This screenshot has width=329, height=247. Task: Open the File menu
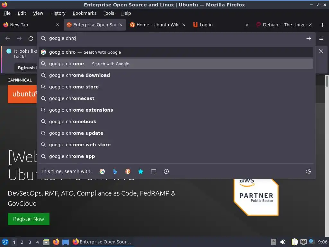point(7,13)
